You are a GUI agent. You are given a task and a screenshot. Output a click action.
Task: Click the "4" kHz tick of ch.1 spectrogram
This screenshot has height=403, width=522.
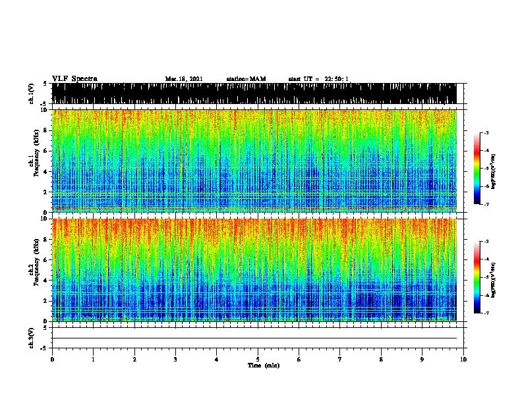(47, 172)
